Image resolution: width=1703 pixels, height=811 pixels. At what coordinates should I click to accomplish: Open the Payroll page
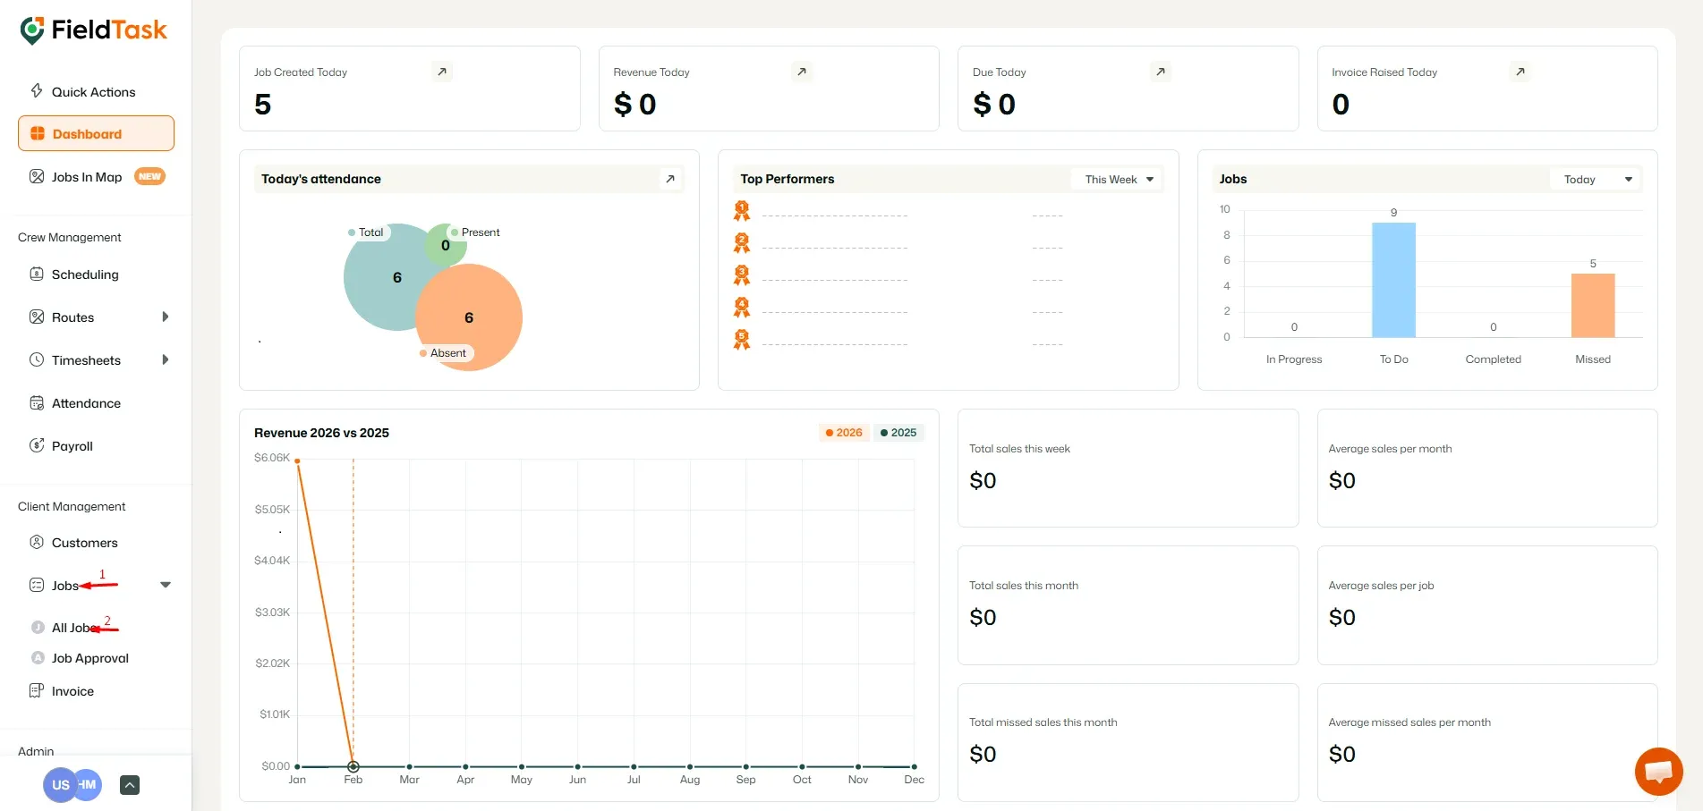pyautogui.click(x=71, y=445)
